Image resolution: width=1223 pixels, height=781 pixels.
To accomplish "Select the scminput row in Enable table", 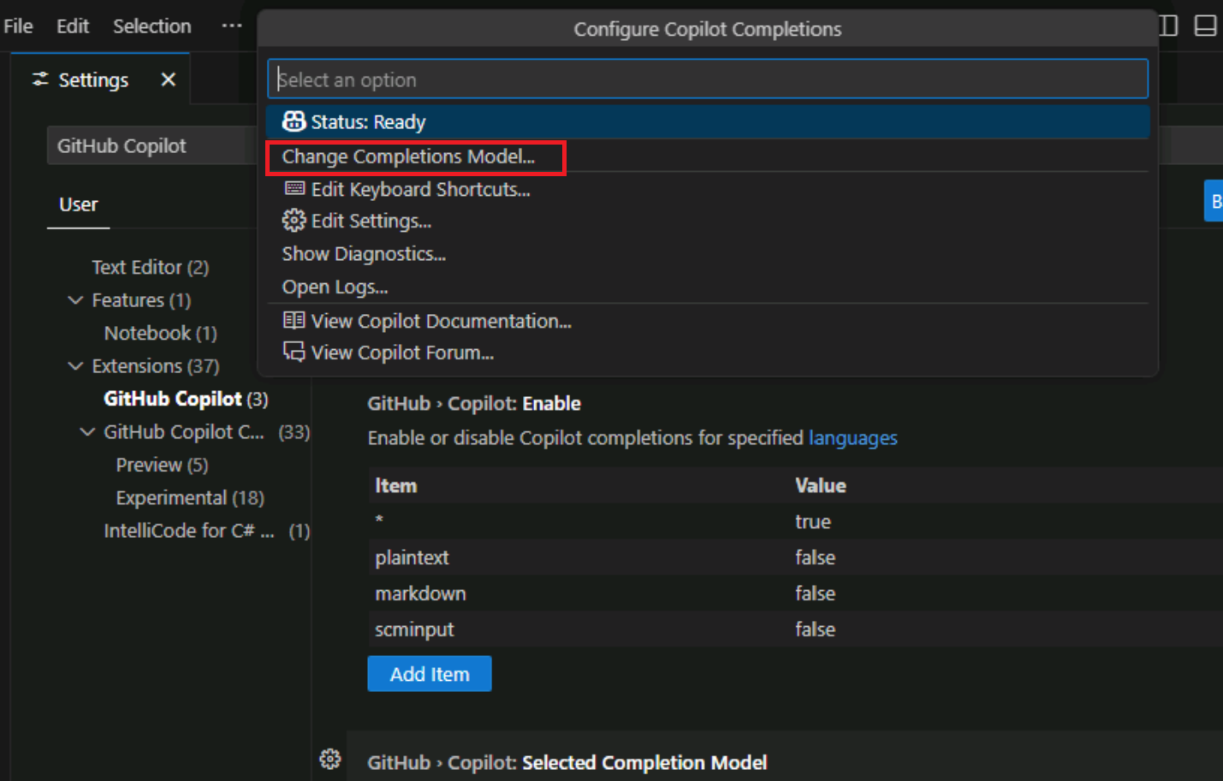I will (x=795, y=629).
